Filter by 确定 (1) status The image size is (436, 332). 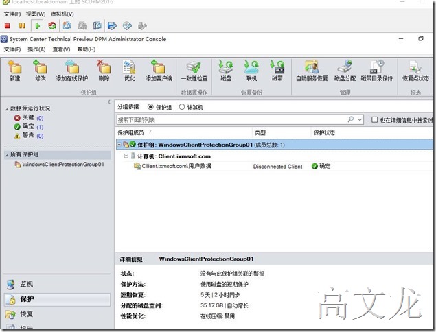pos(29,127)
